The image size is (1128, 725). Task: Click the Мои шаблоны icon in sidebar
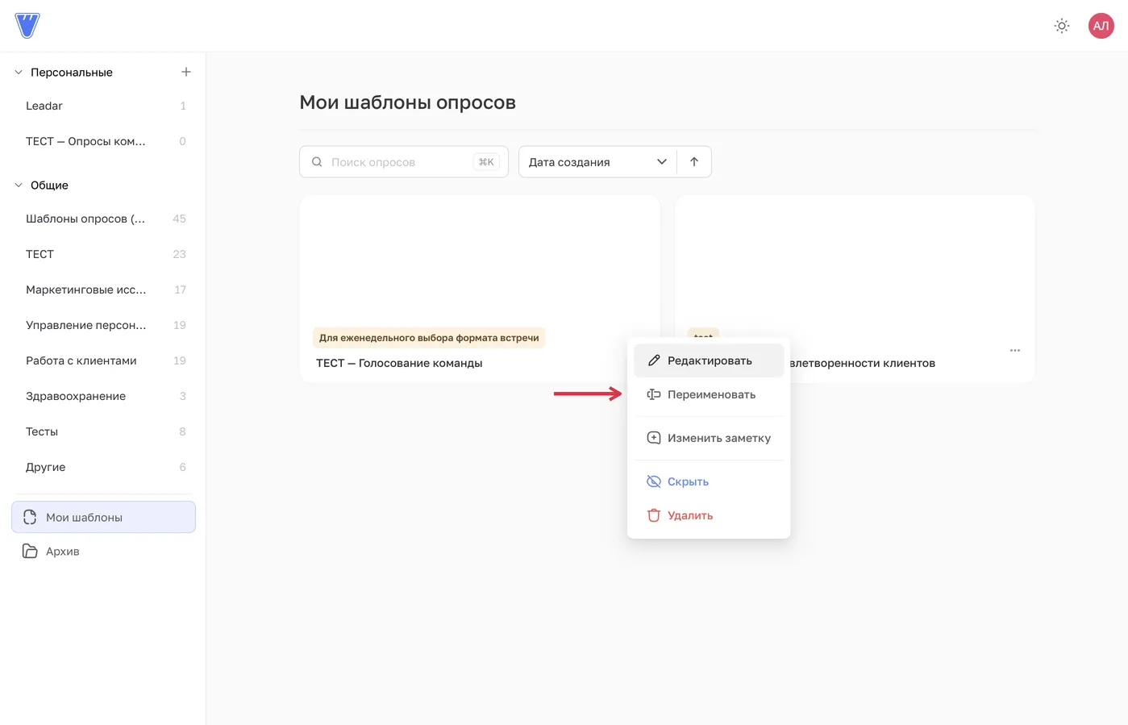click(x=30, y=517)
